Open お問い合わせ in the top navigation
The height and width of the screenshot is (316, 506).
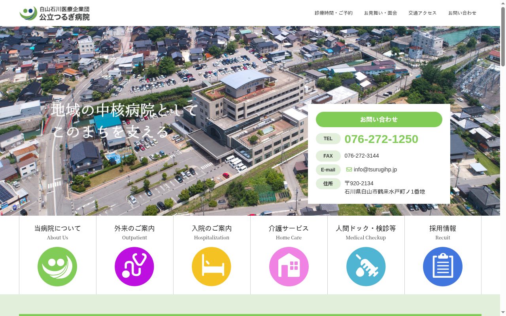pos(462,13)
